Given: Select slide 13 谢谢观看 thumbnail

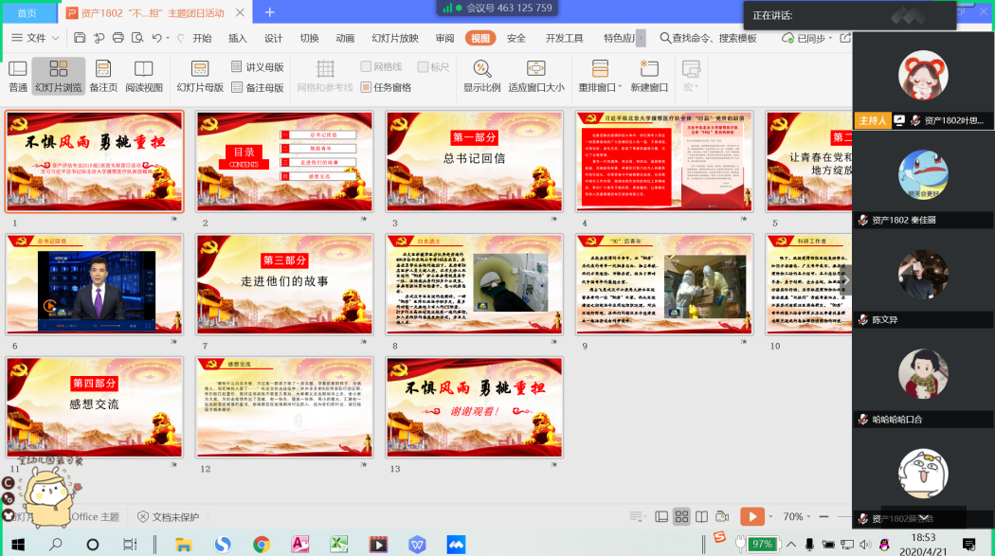Looking at the screenshot, I should coord(474,407).
